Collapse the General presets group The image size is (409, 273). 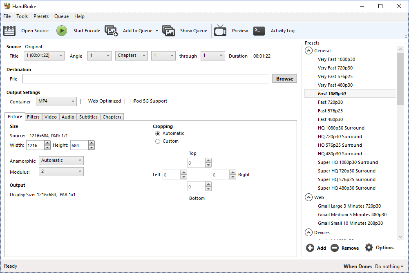308,51
